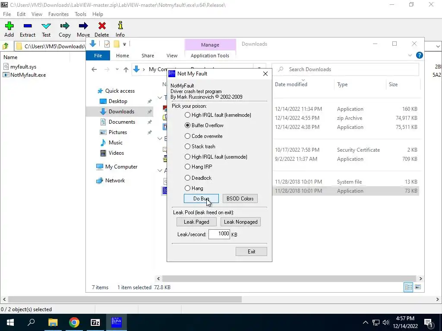Open 7-Zip Edit menu

coord(21,14)
